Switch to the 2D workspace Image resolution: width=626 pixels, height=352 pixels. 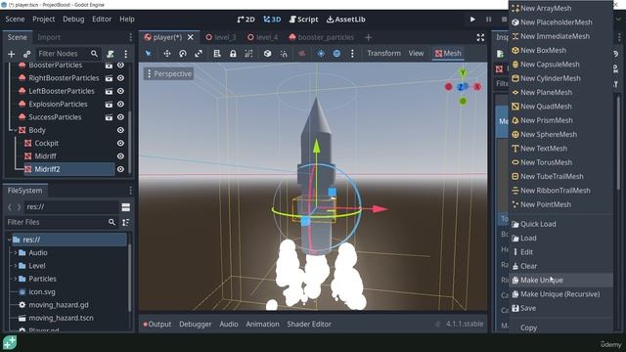(x=246, y=20)
